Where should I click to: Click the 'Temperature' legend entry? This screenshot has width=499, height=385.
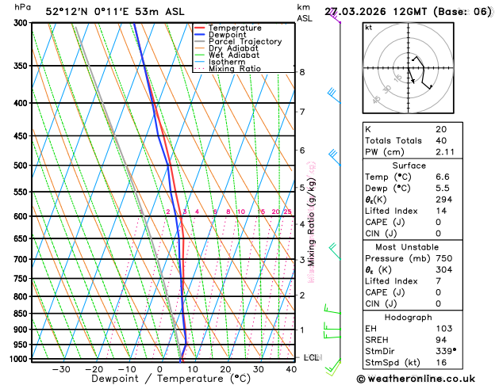point(228,28)
